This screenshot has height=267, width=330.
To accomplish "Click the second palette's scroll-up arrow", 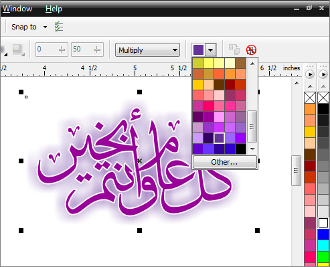I will click(x=323, y=86).
